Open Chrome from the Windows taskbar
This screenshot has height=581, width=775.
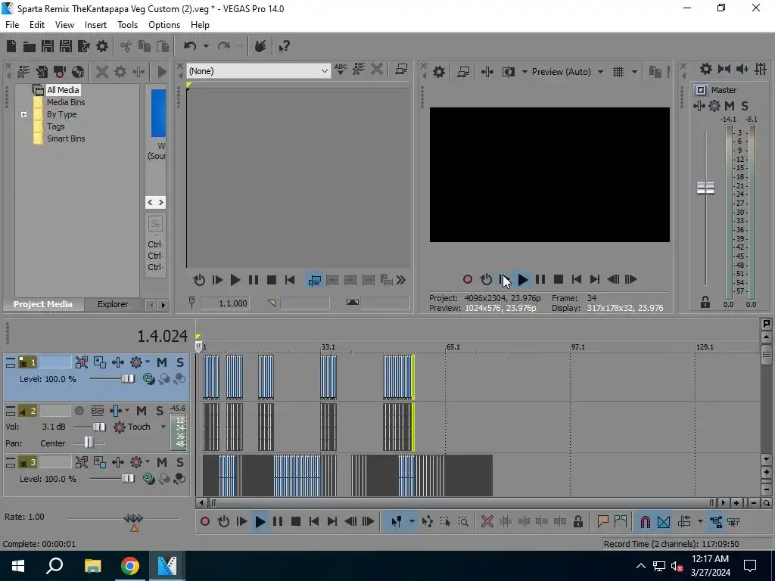[x=130, y=566]
